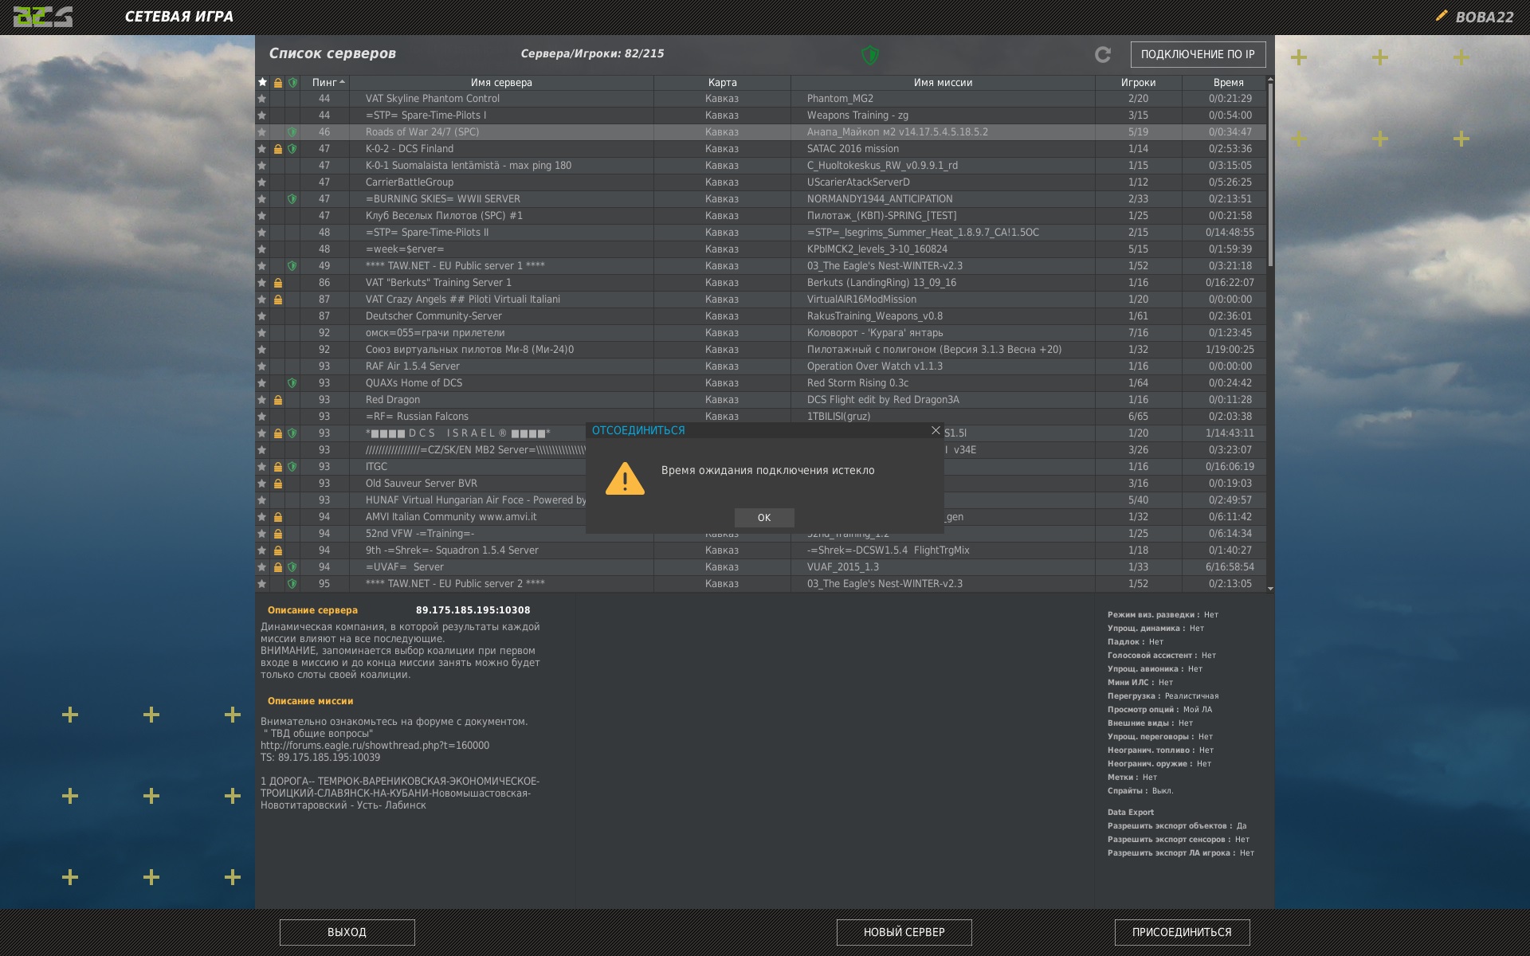This screenshot has width=1530, height=956.
Task: Sort by password lock column header
Action: (x=277, y=82)
